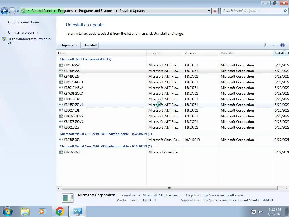The height and width of the screenshot is (217, 289).
Task: Click the volume speaker tray icon
Action: coord(260,212)
